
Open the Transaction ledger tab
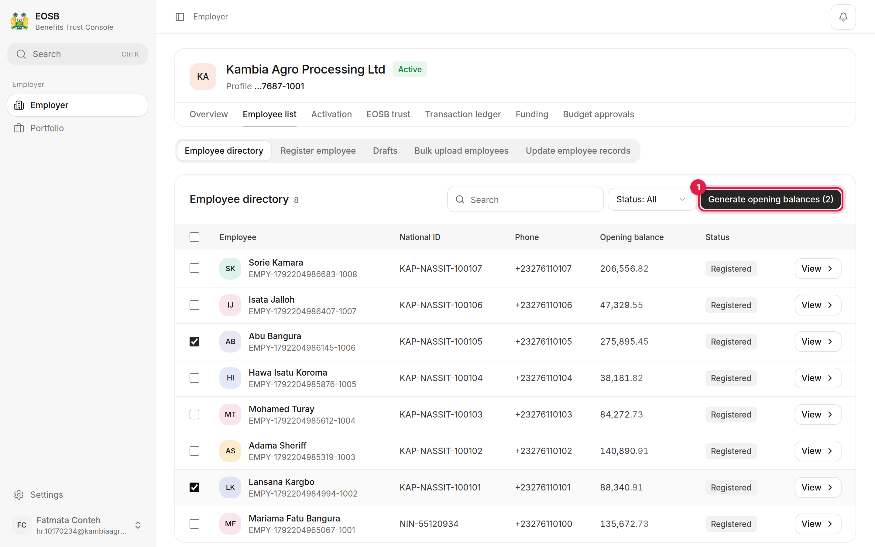coord(463,114)
